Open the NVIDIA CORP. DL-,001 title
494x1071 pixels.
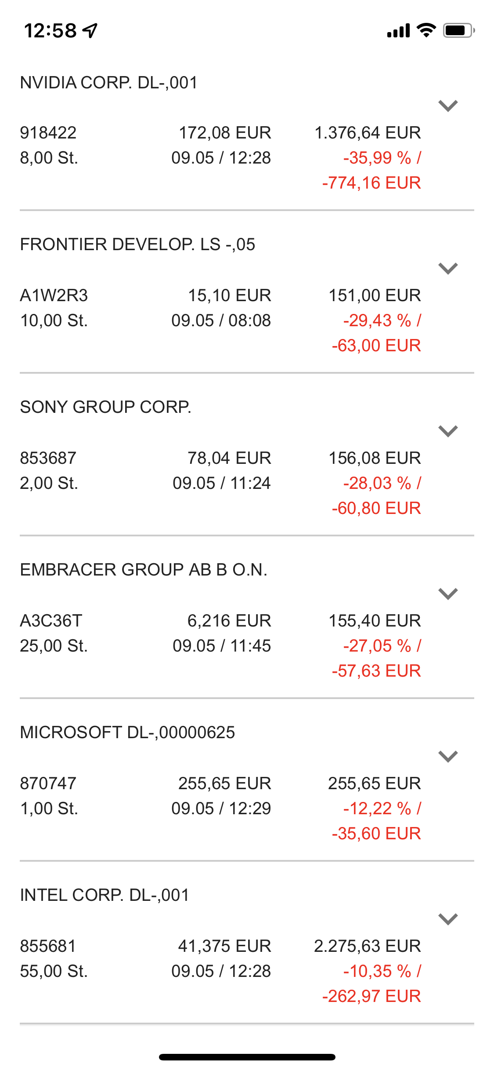pos(109,83)
